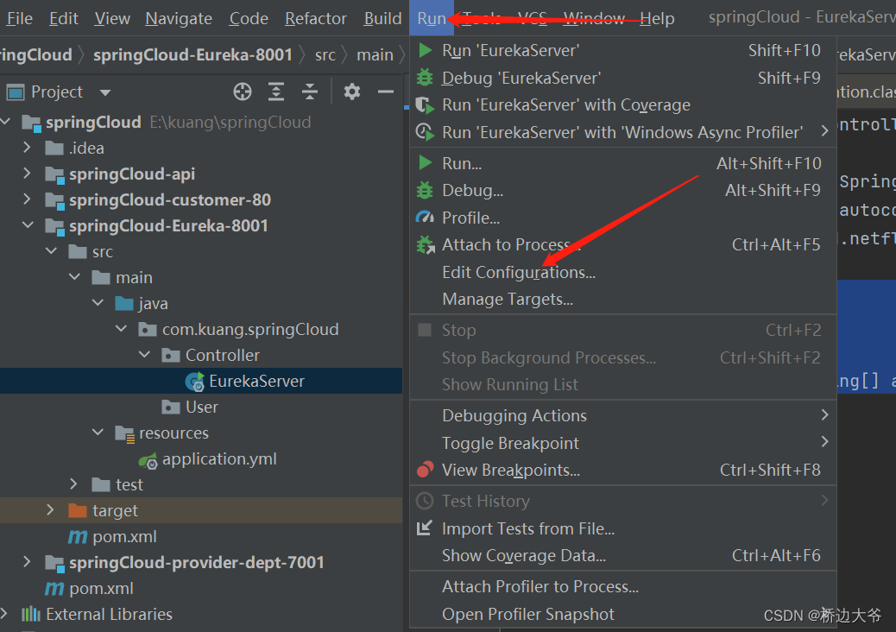The height and width of the screenshot is (632, 896).
Task: Select application.yml file name in tree
Action: (x=219, y=458)
